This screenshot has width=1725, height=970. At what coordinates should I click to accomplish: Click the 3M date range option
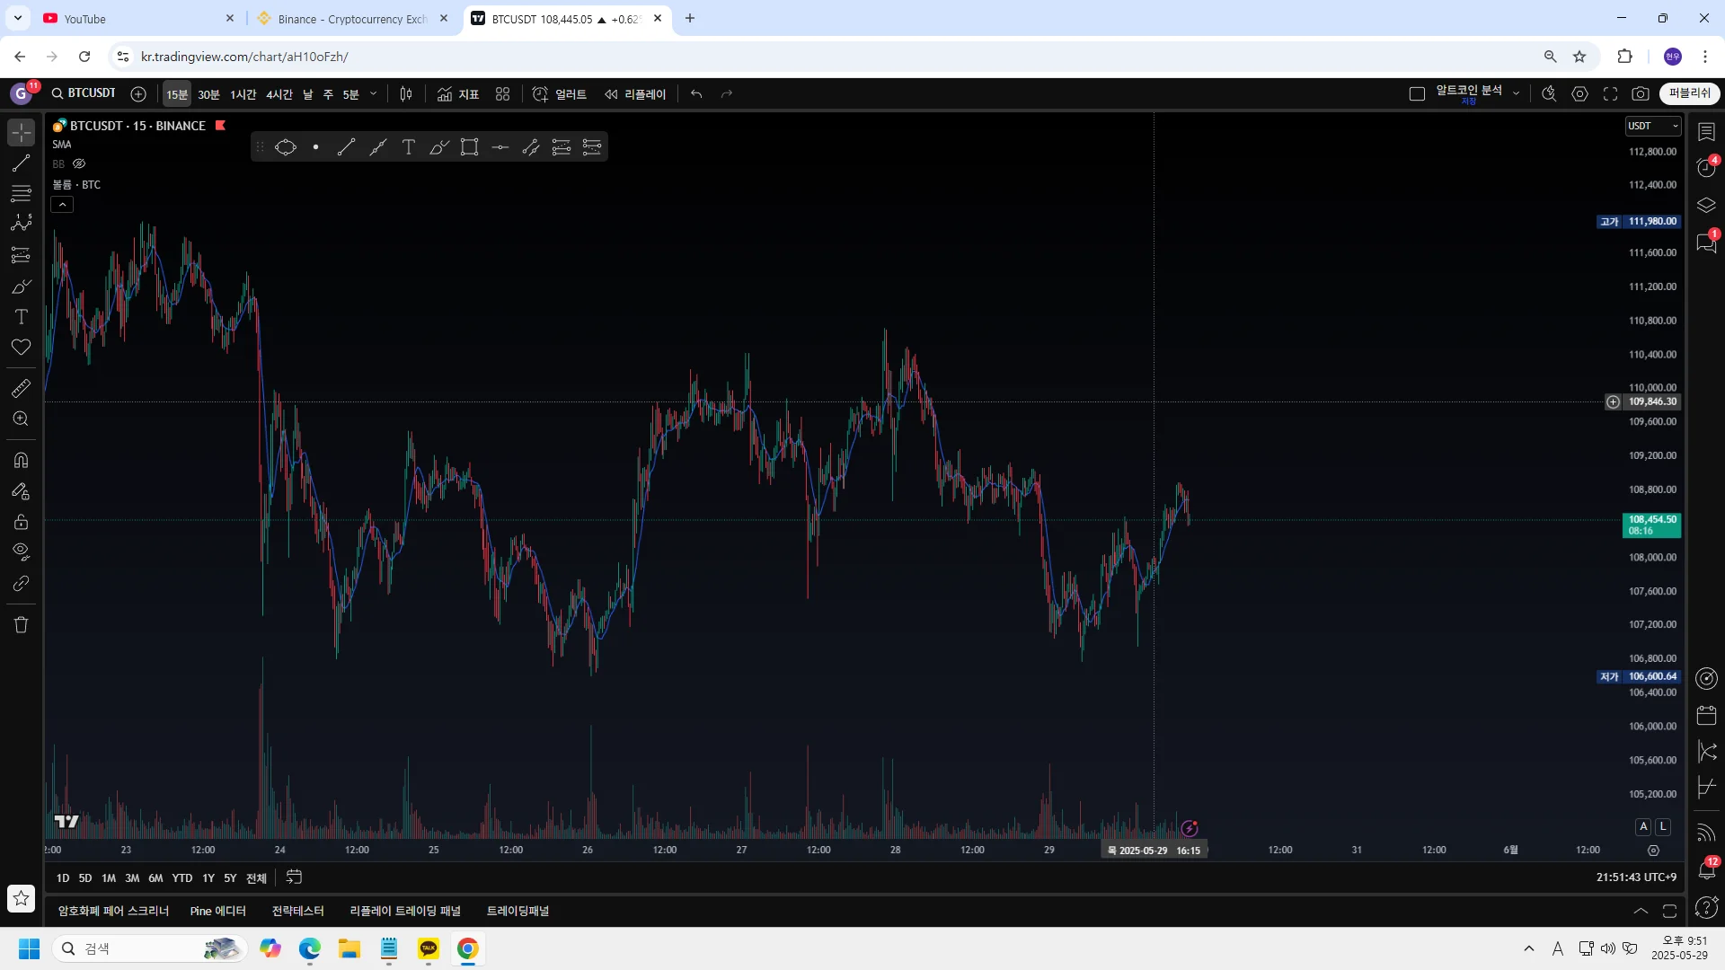[132, 877]
